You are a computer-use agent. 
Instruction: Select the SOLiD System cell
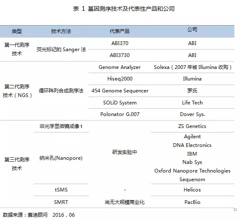coord(120,102)
